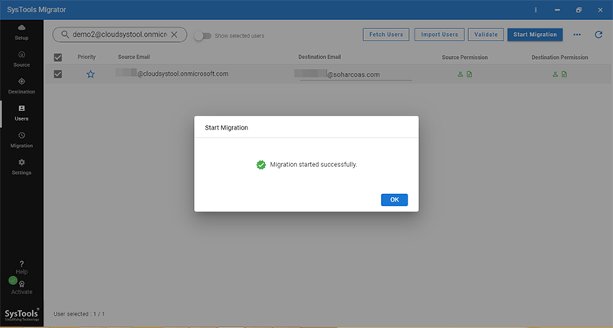Click the Validate button
This screenshot has width=613, height=328.
click(486, 34)
